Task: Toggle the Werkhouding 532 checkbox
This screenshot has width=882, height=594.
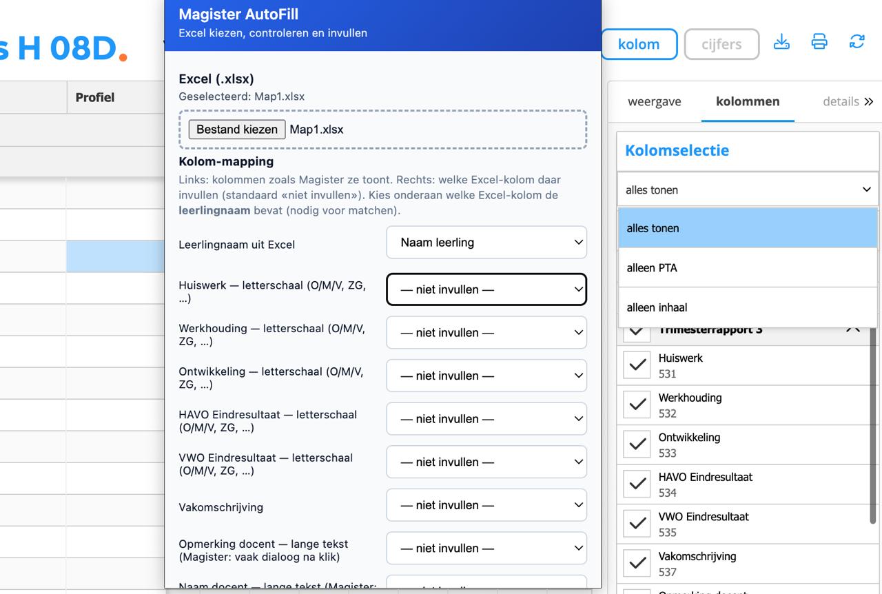Action: click(x=637, y=405)
